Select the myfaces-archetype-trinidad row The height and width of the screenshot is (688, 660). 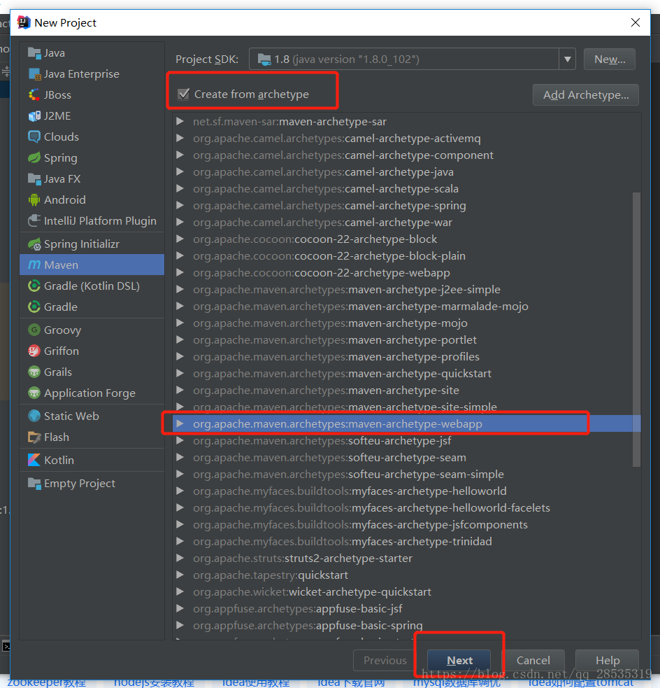point(407,542)
